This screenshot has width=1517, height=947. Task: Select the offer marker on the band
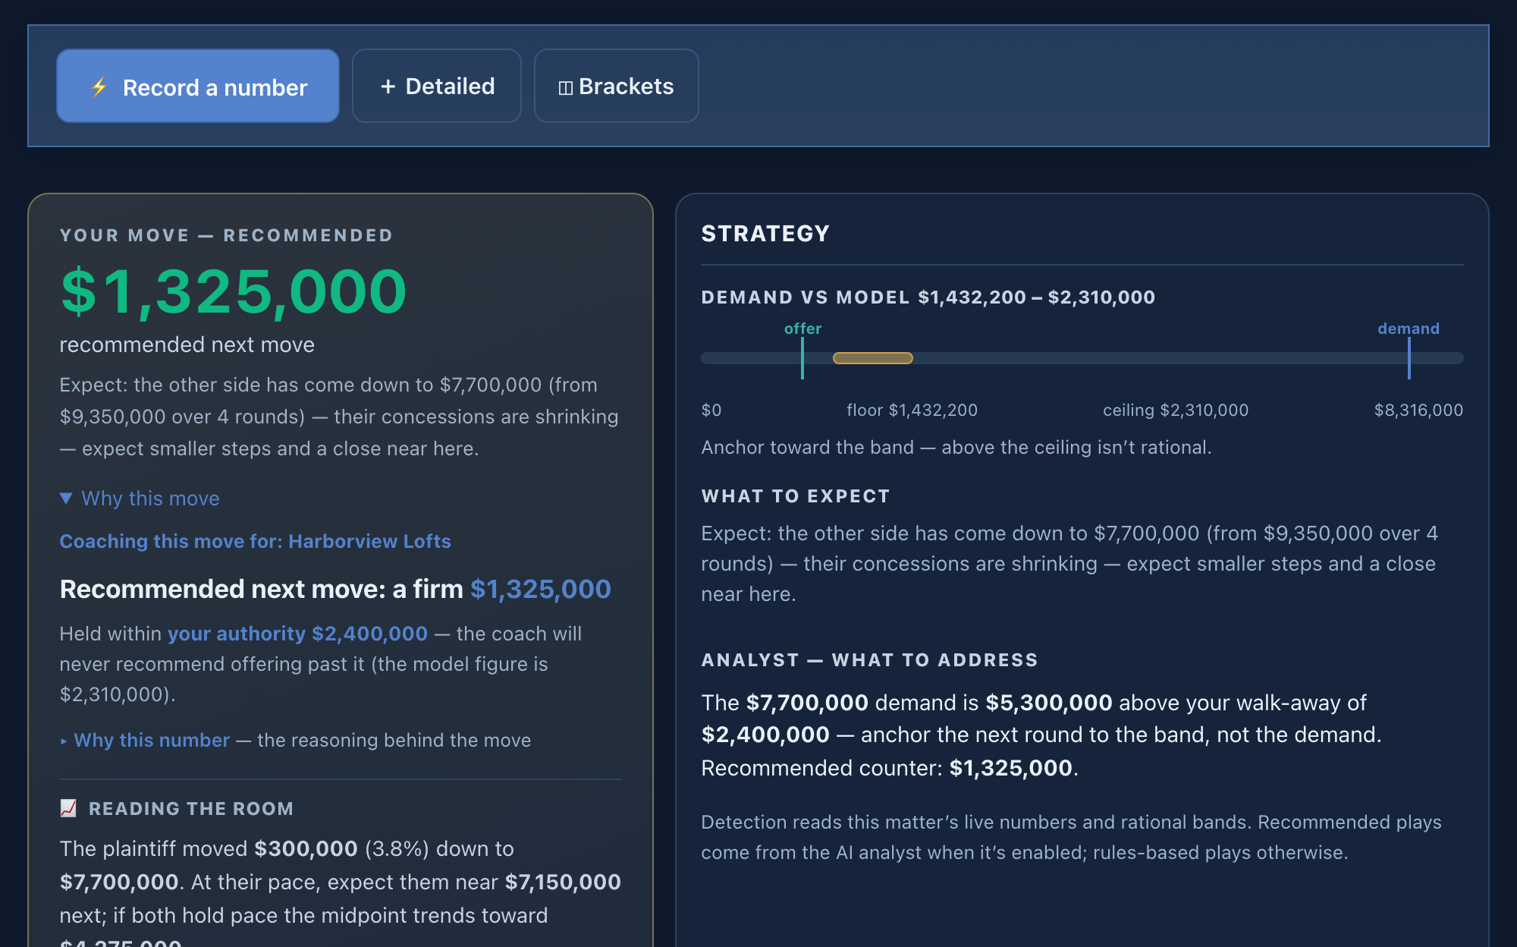click(x=802, y=358)
